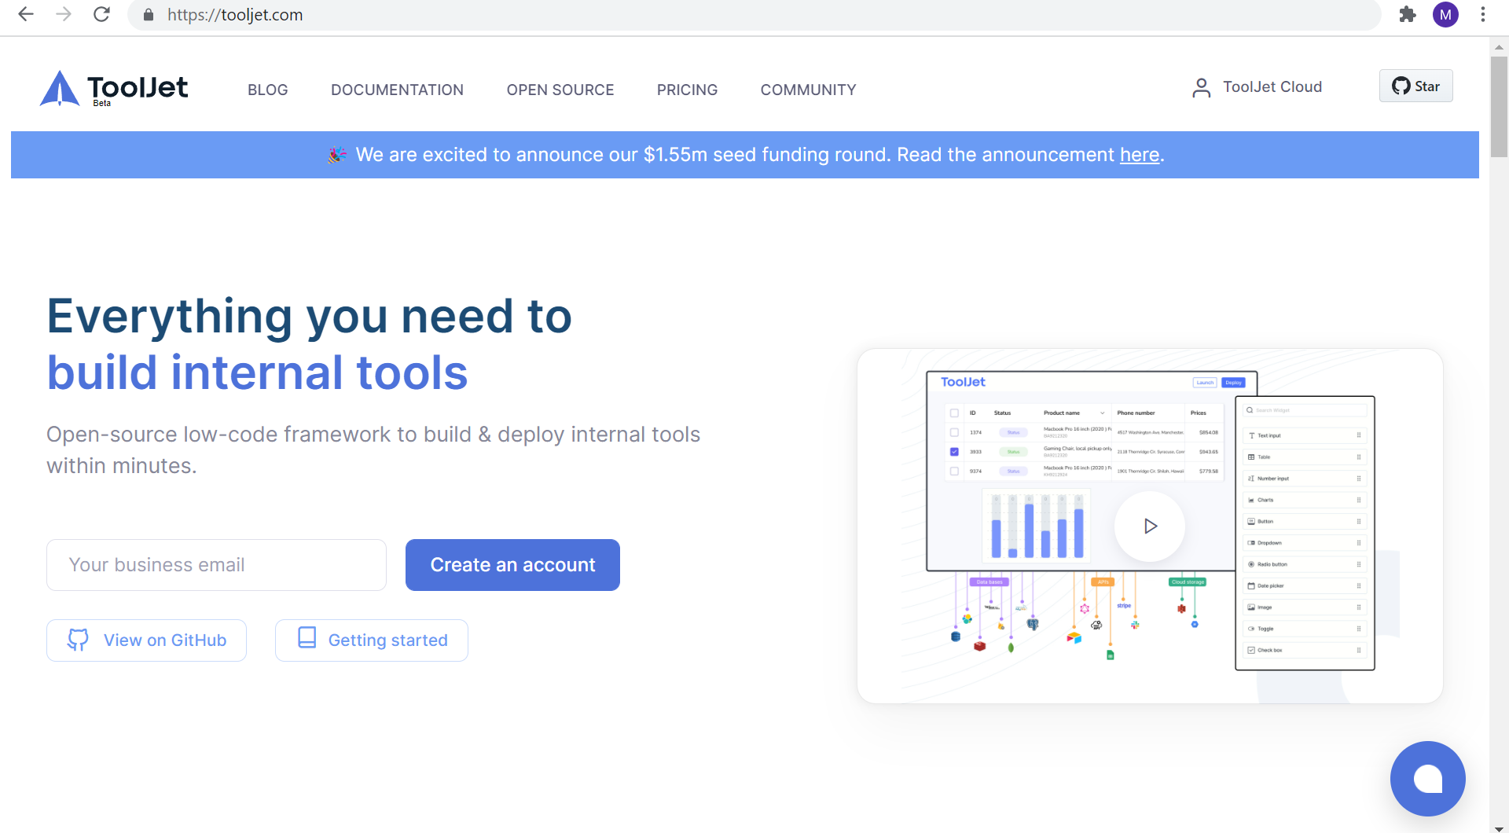Click the ToolJet rocket logo

tap(60, 88)
